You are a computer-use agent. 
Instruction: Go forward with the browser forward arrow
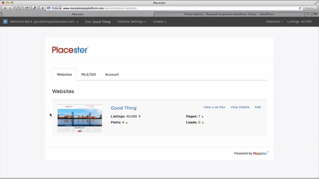(10, 8)
